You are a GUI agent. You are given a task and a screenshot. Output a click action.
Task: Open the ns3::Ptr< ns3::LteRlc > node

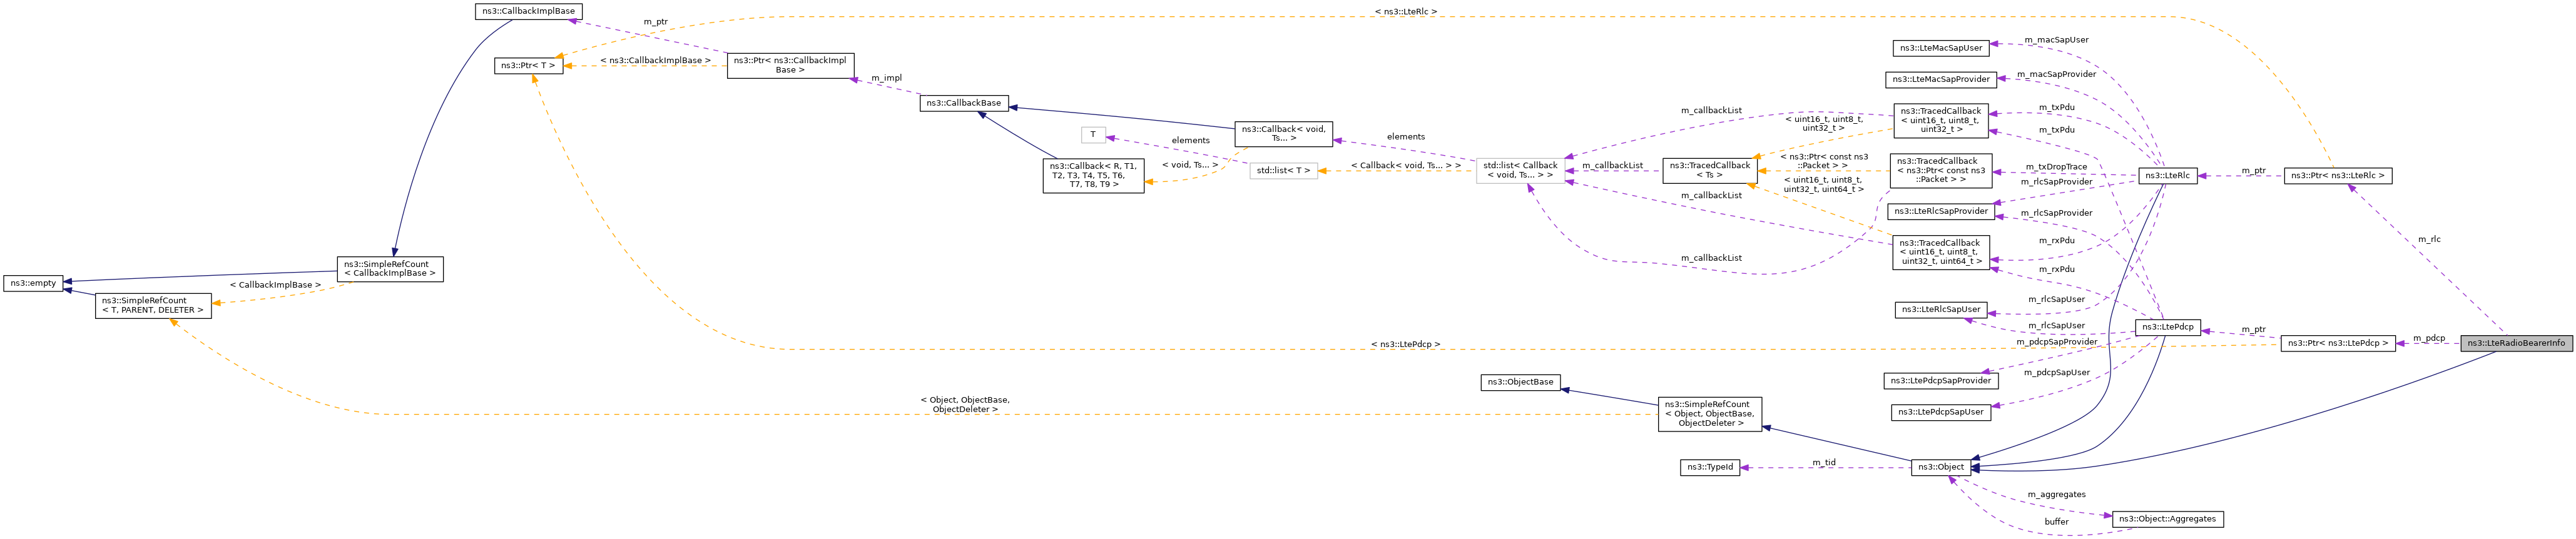pos(2338,176)
